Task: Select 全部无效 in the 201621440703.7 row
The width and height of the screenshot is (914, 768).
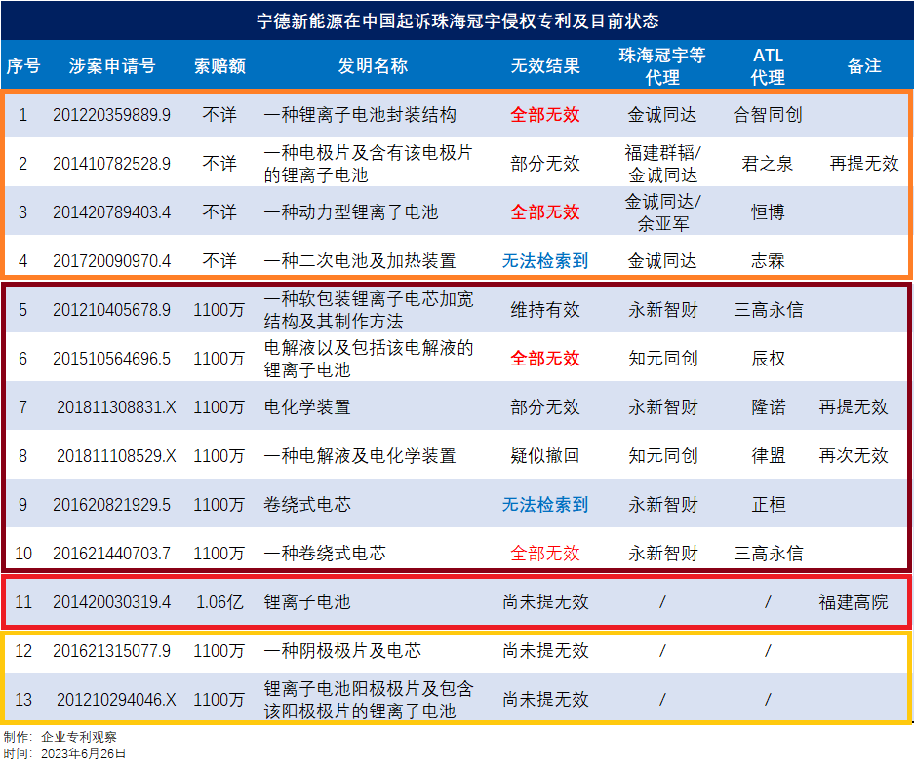Action: click(x=545, y=554)
